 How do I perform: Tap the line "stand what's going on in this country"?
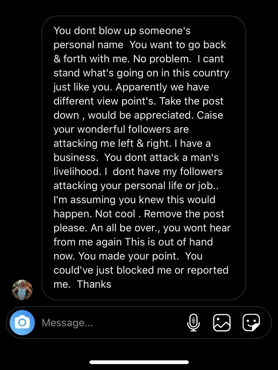(141, 73)
